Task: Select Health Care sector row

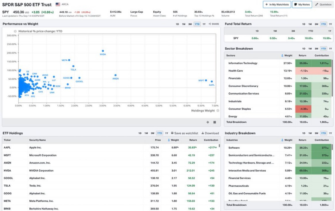Action: click(278, 71)
